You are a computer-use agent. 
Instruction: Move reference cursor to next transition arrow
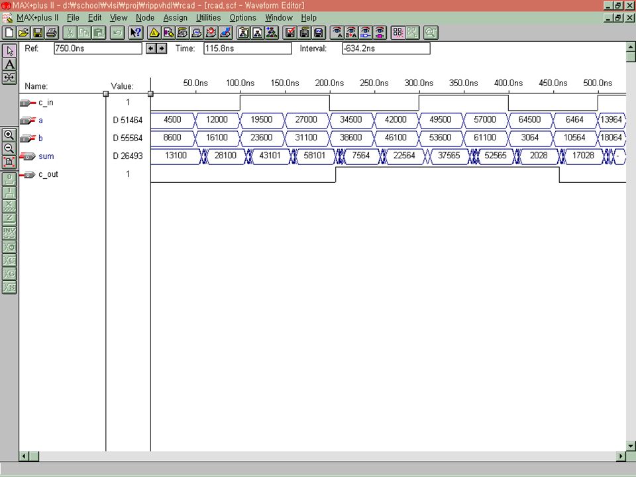162,48
